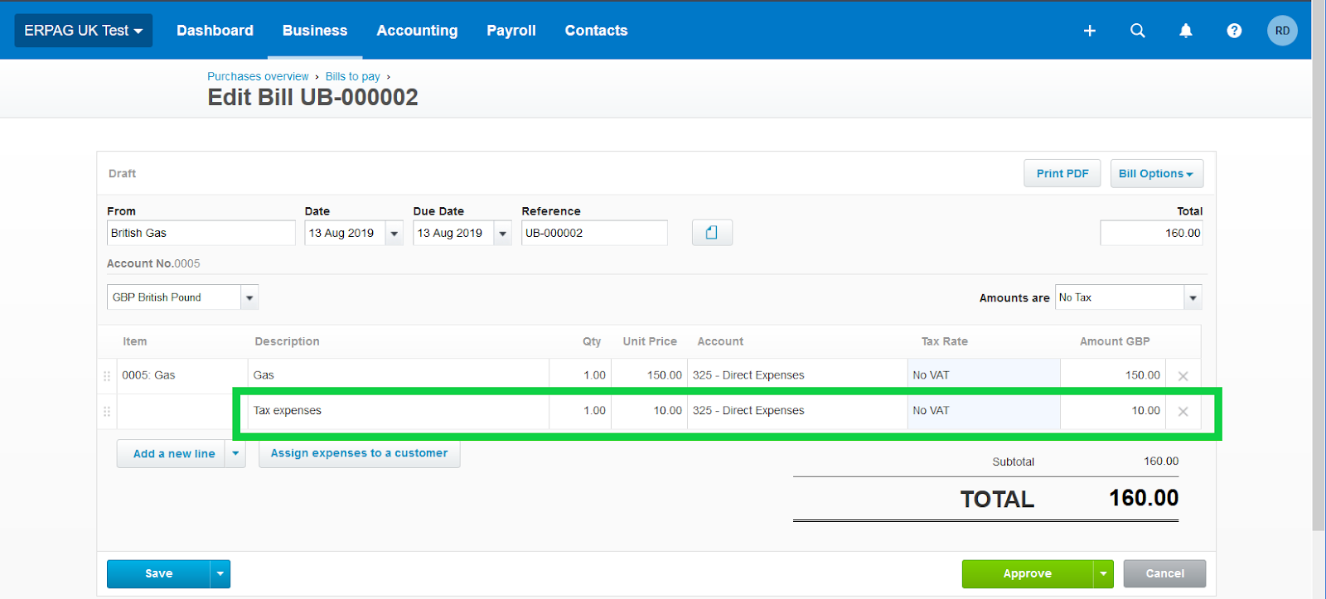
Task: Select the empty item cell of Tax expenses row
Action: (182, 411)
